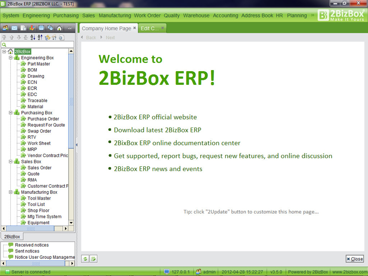Viewport: 368px width, 276px height.
Task: Sort tree with A-Z up arrow
Action: tap(40, 37)
